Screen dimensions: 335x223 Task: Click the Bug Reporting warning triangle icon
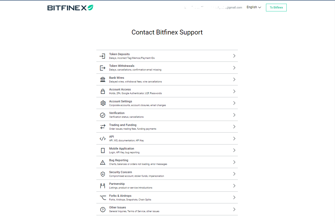coord(103,162)
